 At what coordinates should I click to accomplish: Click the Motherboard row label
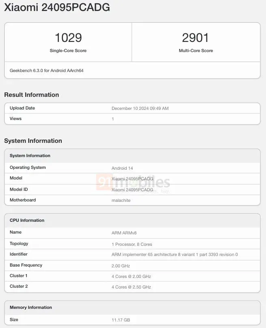pos(23,200)
